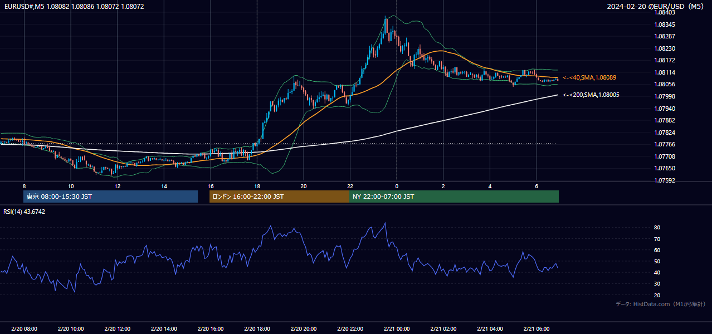Click bottom time label 2/20 20:00
The width and height of the screenshot is (712, 334).
(304, 329)
